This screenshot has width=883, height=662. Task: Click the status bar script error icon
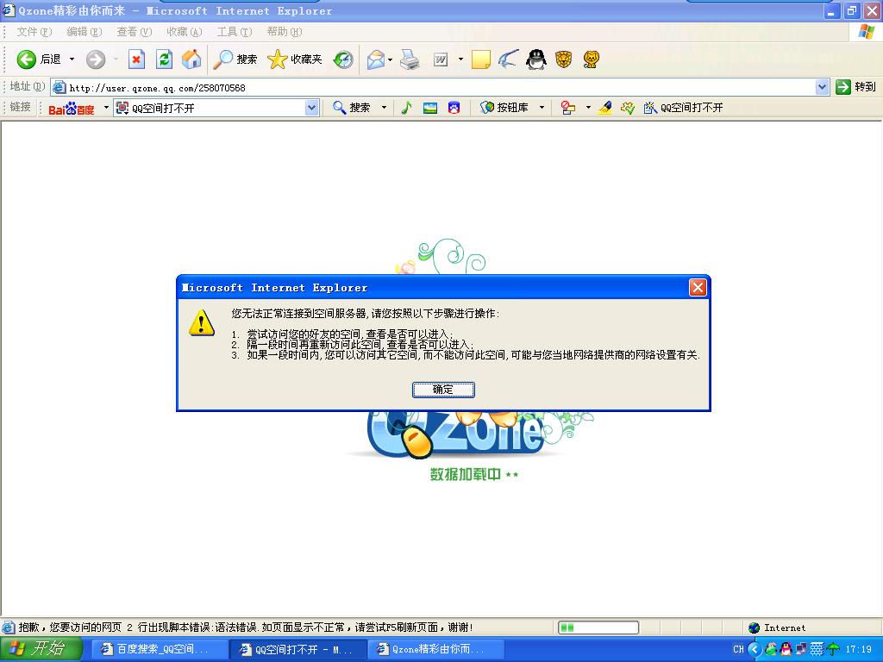click(9, 628)
